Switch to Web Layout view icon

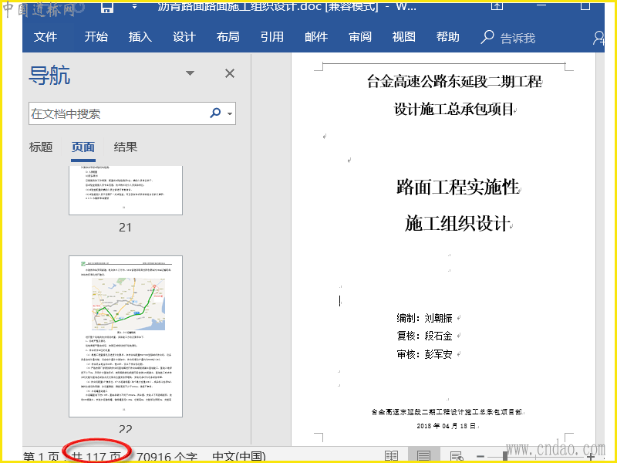pos(457,456)
